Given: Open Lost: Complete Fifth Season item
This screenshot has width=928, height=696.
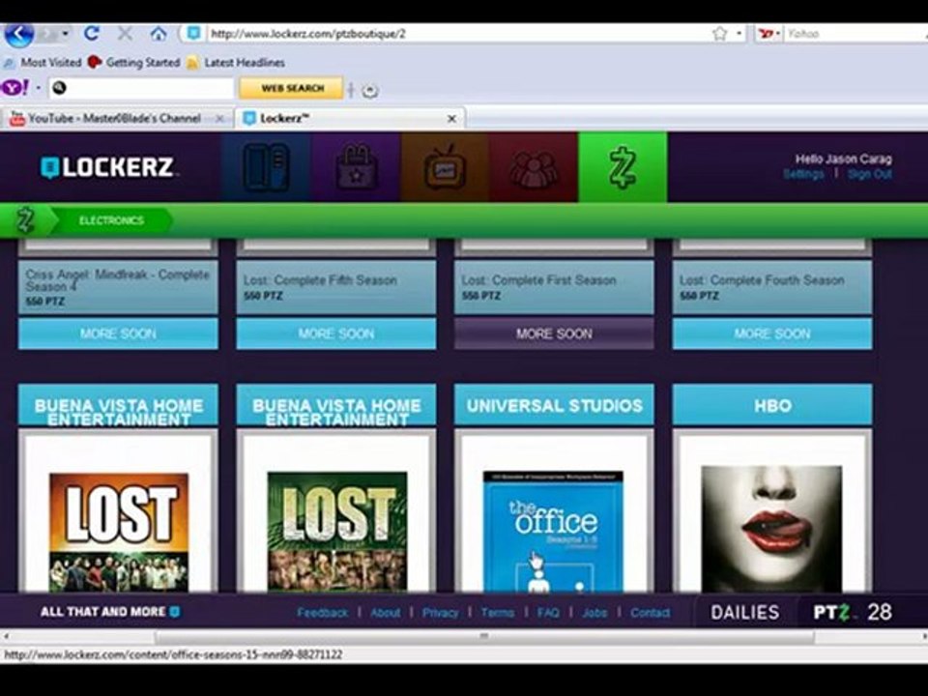Looking at the screenshot, I should coord(336,287).
